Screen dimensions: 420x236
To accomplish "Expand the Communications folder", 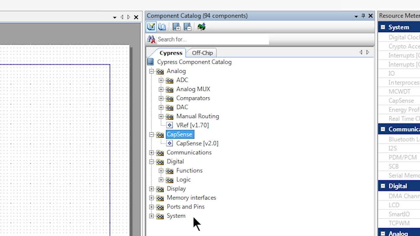I will pyautogui.click(x=151, y=152).
